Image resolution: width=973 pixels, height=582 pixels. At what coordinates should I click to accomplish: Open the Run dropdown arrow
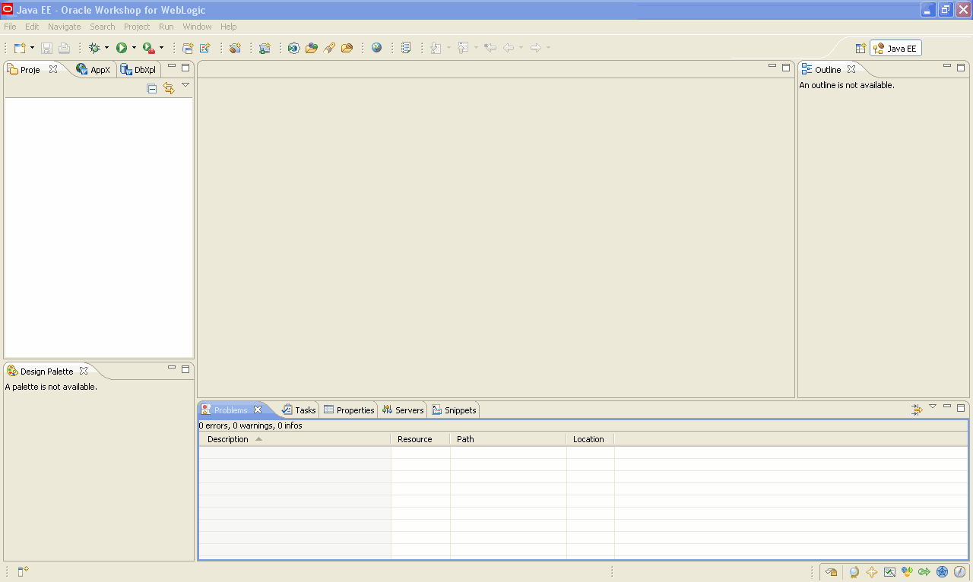coord(134,48)
